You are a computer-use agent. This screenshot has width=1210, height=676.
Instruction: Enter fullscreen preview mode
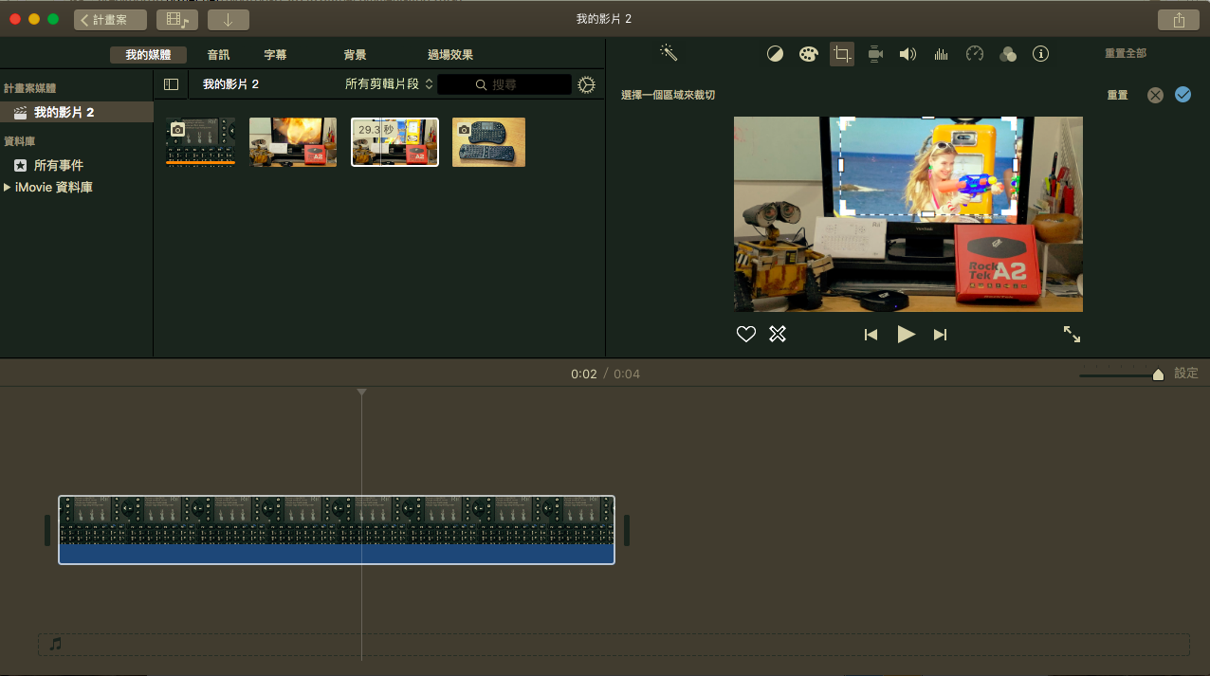[x=1072, y=334]
